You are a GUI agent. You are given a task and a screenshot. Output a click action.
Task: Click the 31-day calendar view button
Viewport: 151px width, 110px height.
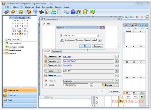(136, 25)
